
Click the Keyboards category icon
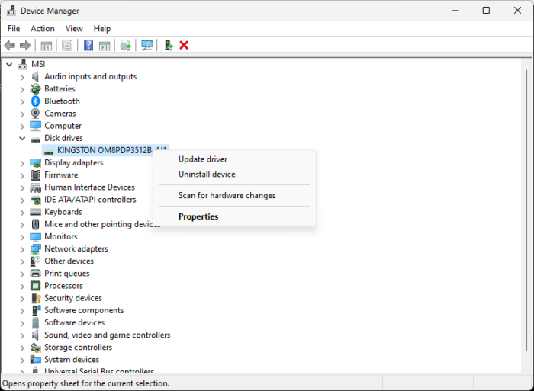(x=35, y=212)
